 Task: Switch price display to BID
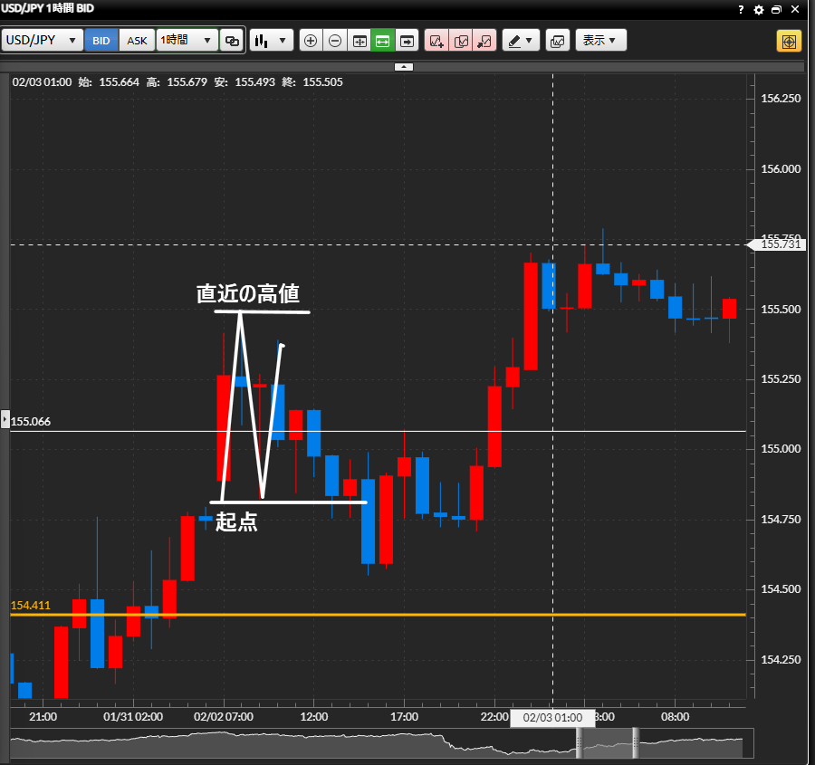(x=101, y=41)
